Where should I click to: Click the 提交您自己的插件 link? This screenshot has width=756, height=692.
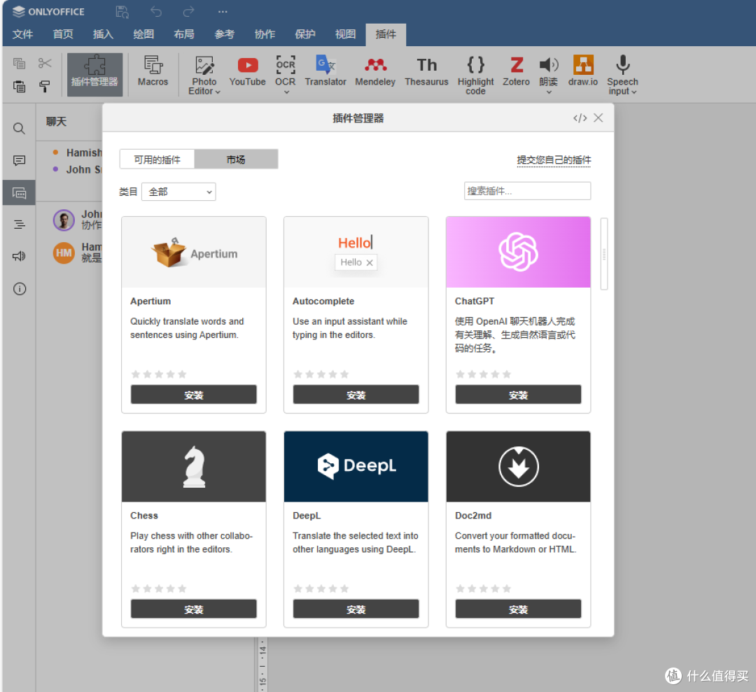pos(554,160)
